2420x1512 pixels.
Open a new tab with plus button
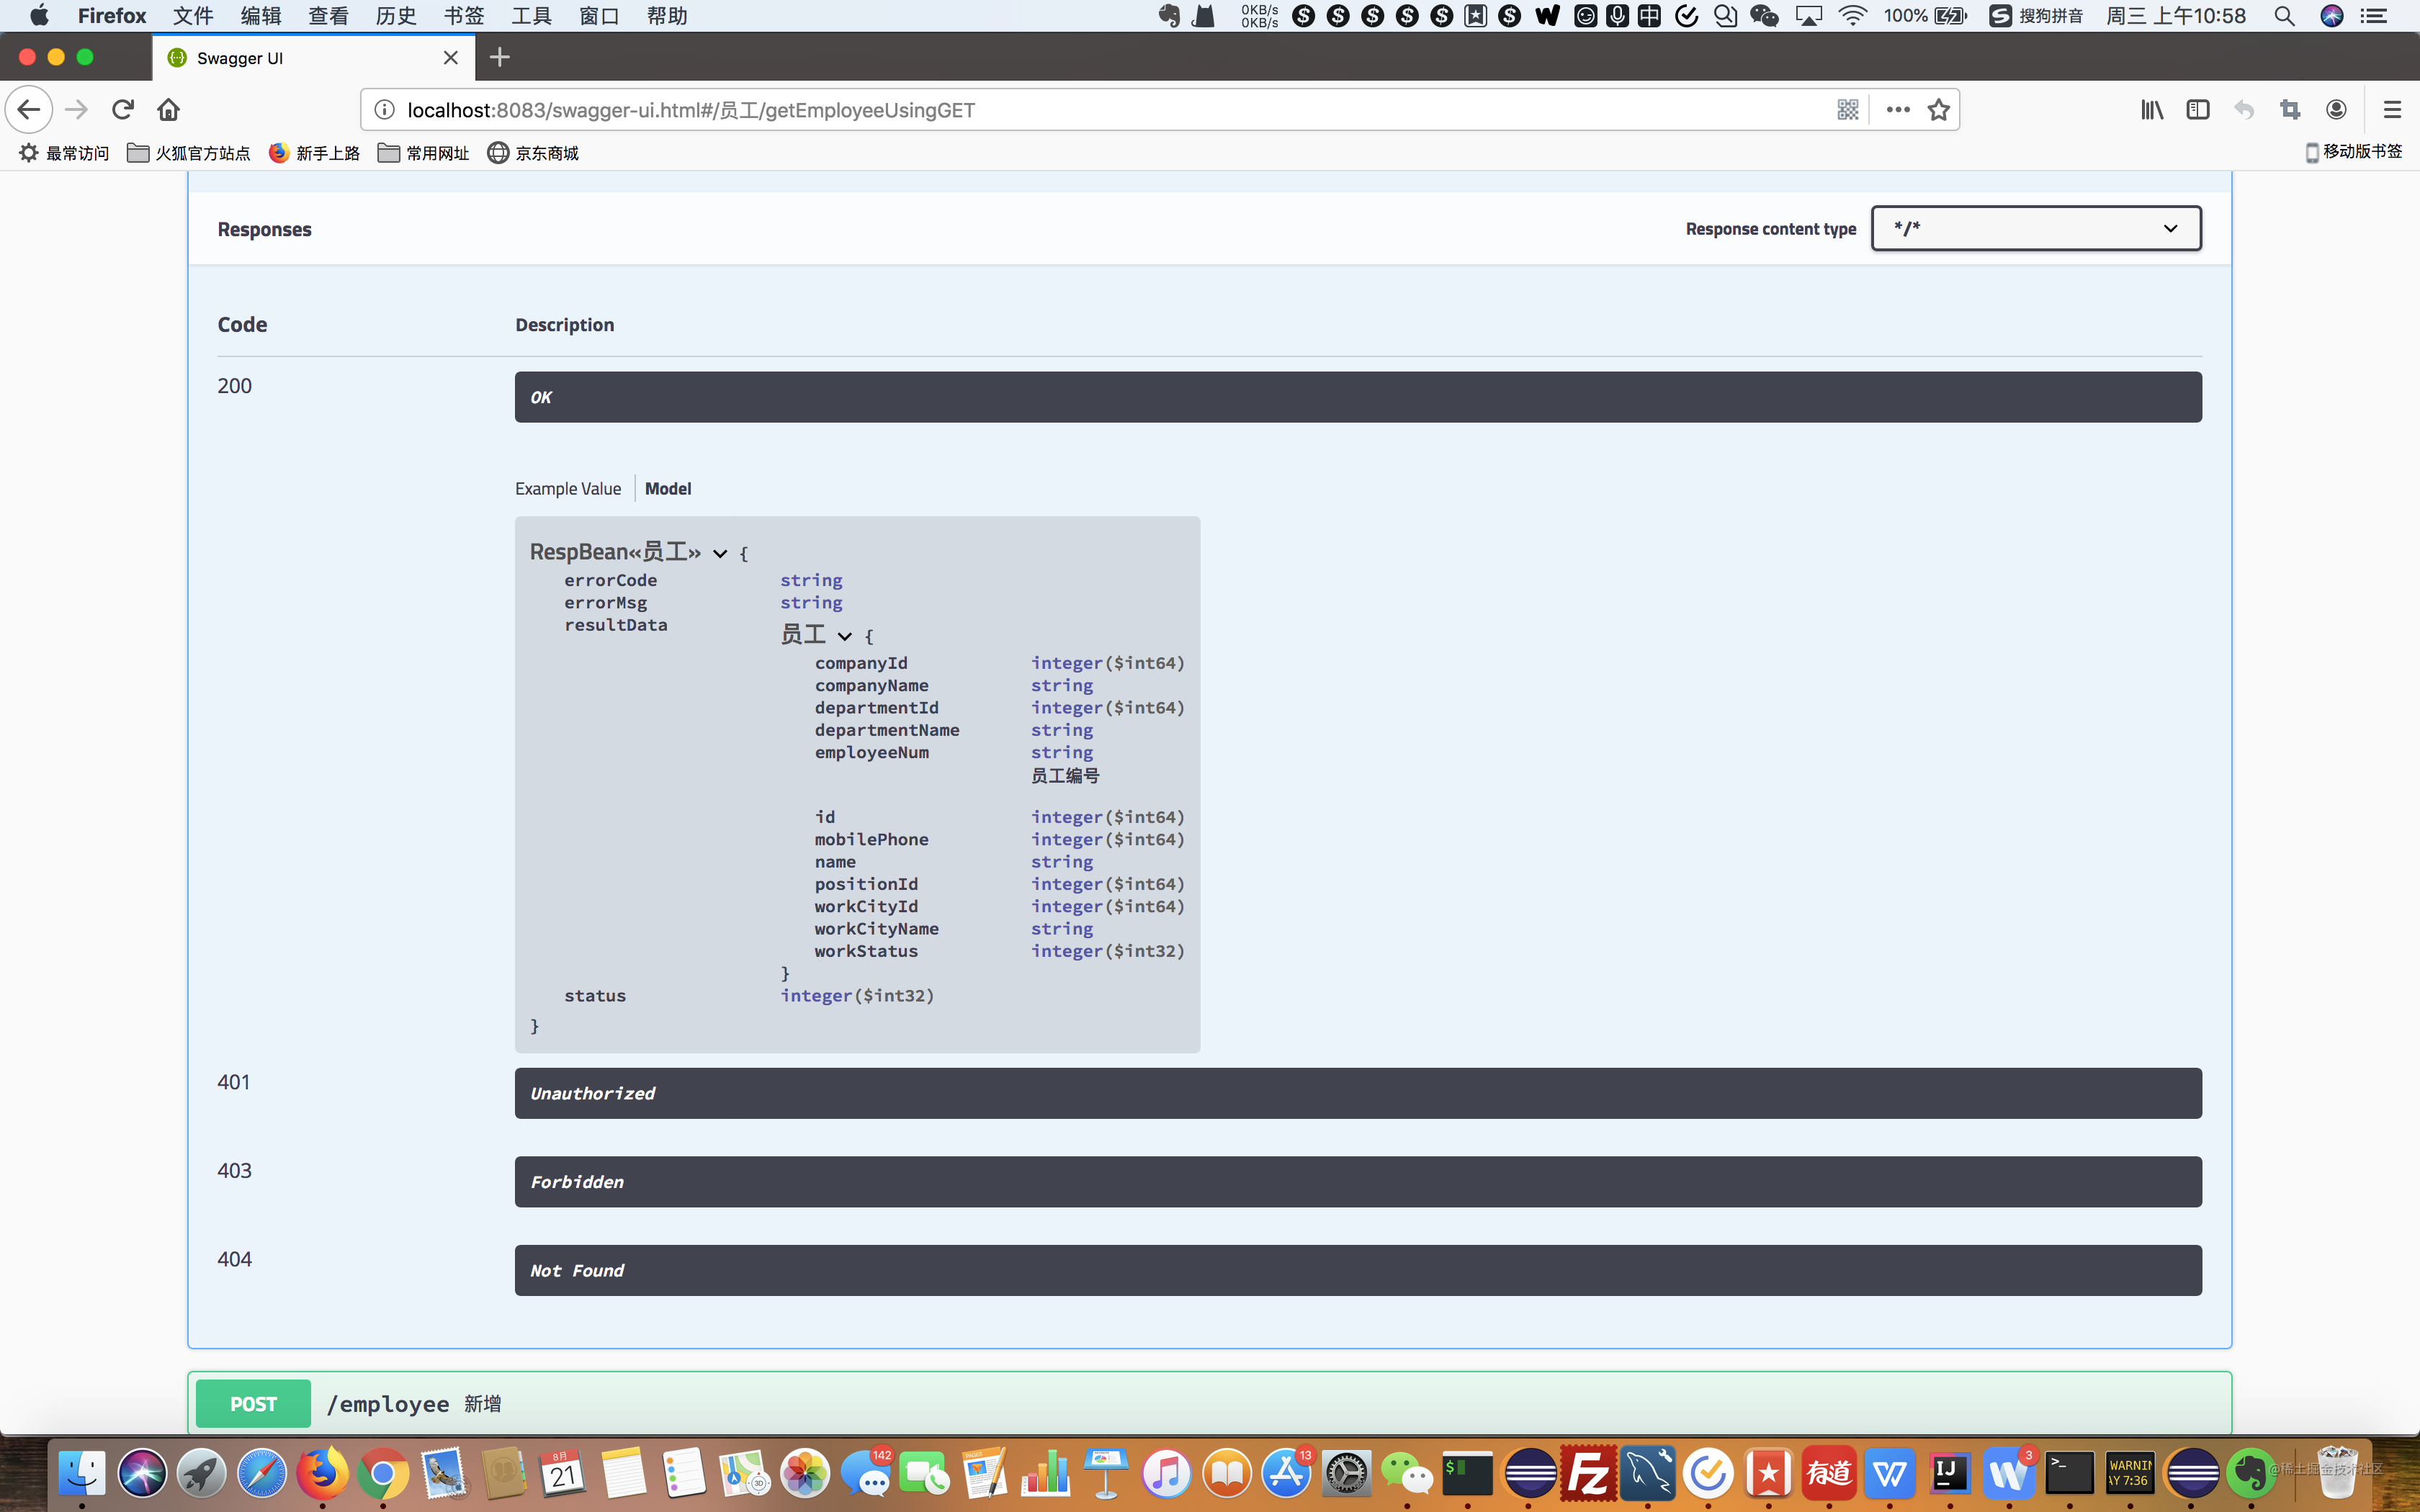point(500,58)
